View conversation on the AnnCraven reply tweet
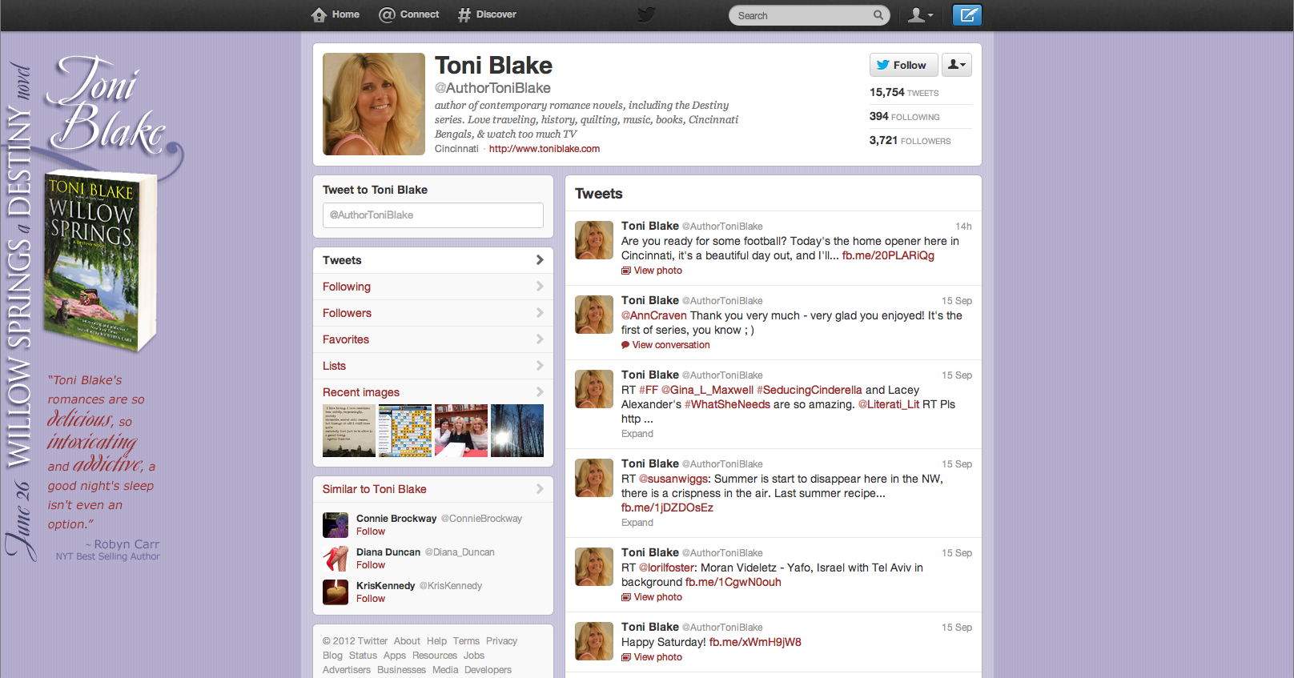 tap(671, 345)
